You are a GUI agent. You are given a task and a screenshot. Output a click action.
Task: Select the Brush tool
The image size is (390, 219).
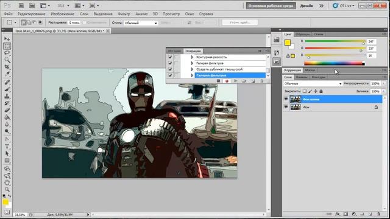7,89
